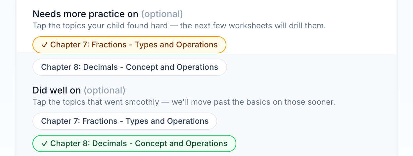Click the checkmark on the orange Fractions chip
Image resolution: width=413 pixels, height=156 pixels.
coord(45,45)
